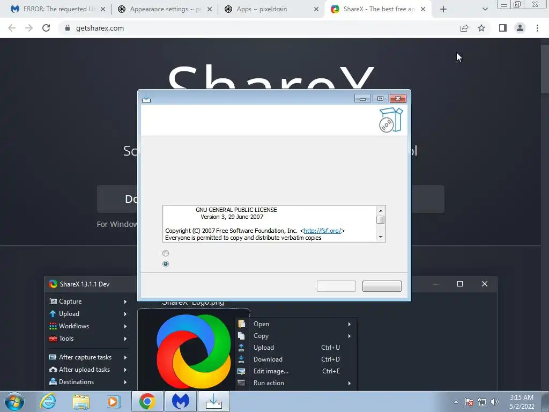Viewport: 549px width, 412px height.
Task: Click the Capture icon in ShareX window
Action: click(x=53, y=301)
